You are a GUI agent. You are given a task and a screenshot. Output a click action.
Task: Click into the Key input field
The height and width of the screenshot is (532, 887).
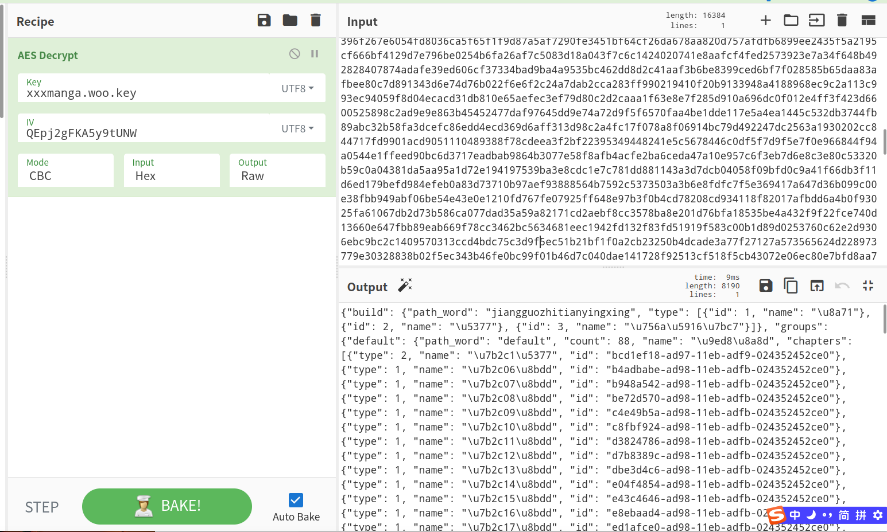tap(144, 93)
